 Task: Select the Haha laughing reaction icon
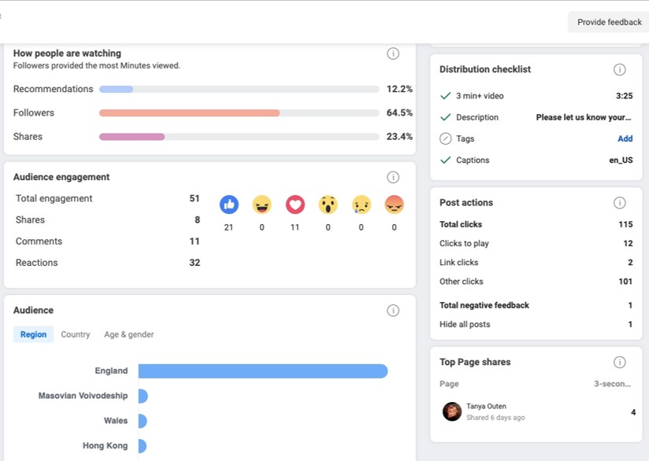pos(261,205)
